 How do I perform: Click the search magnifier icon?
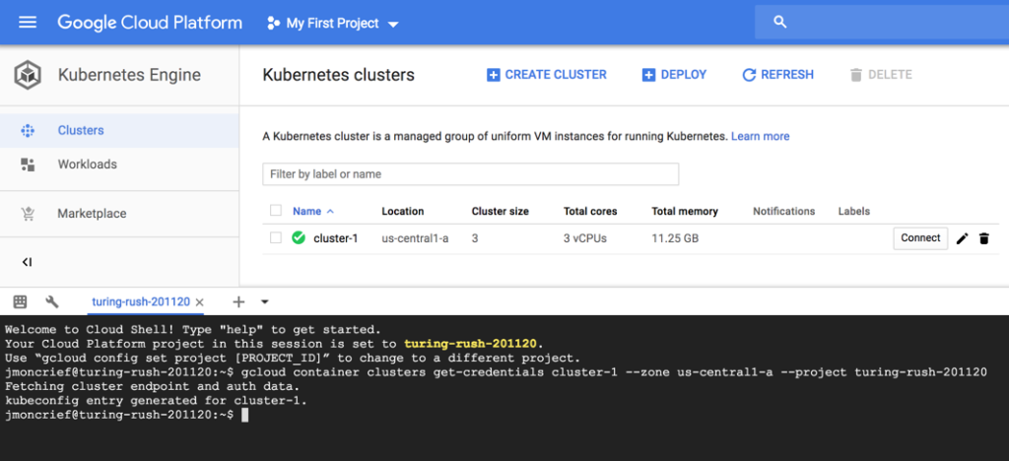780,23
